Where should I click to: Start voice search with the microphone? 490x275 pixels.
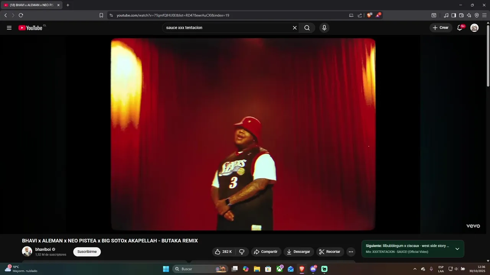[x=324, y=28]
